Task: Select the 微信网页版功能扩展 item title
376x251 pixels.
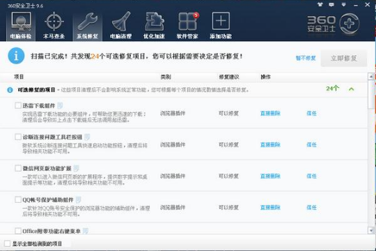Action: (x=47, y=168)
